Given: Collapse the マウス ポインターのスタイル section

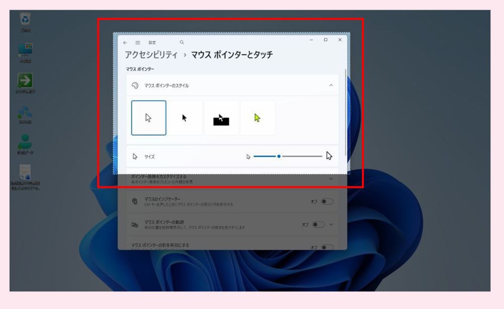Looking at the screenshot, I should 331,86.
